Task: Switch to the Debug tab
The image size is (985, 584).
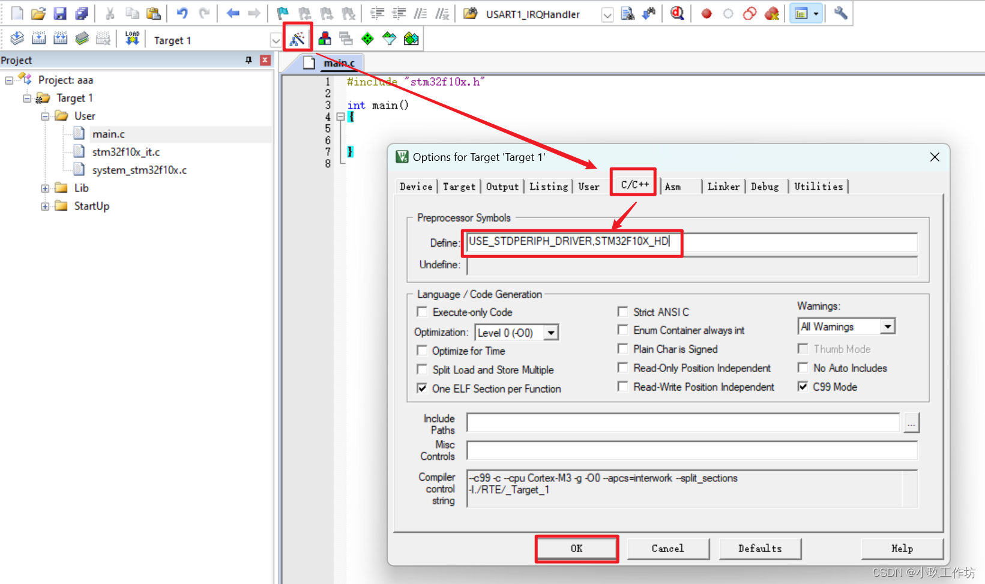Action: pos(765,187)
